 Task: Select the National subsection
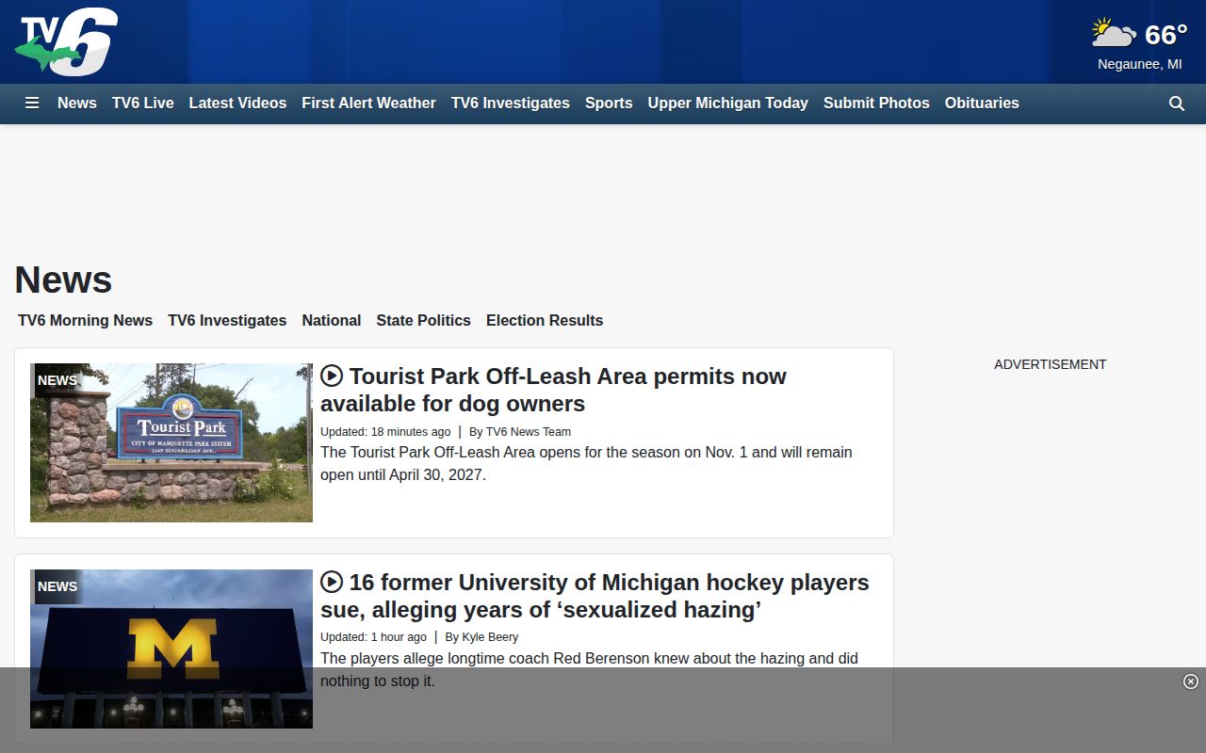332,320
